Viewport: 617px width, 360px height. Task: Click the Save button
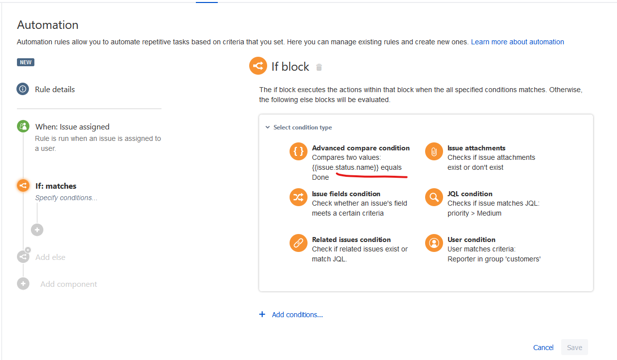[x=574, y=348]
